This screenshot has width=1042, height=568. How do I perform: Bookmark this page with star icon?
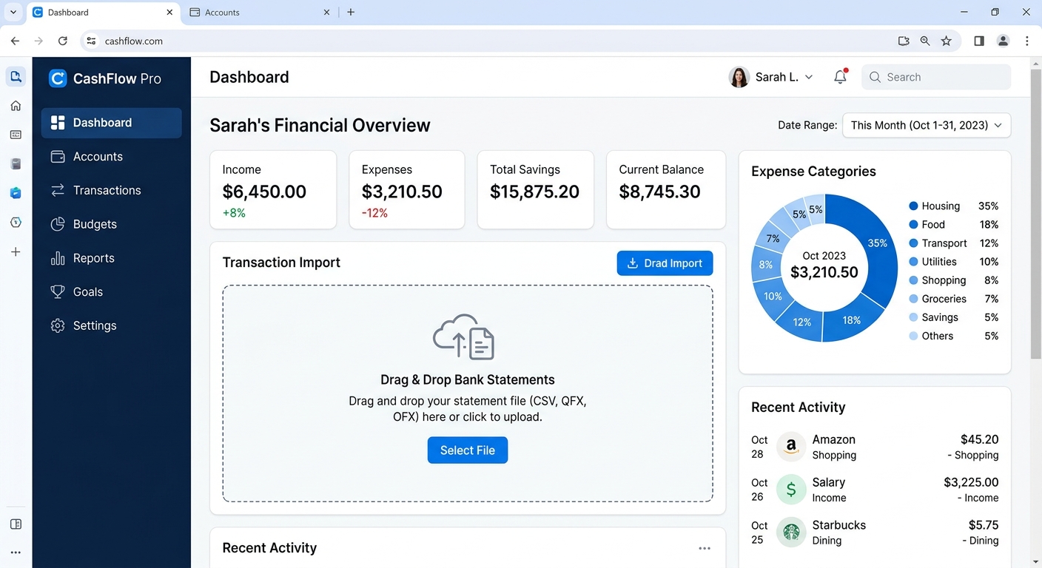pyautogui.click(x=947, y=41)
